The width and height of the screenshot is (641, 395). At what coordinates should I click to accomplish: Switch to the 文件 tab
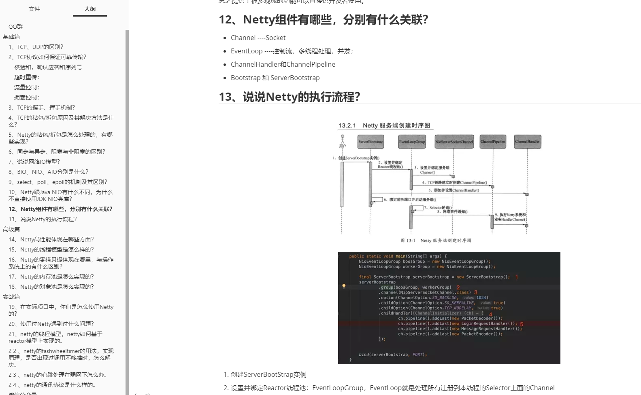pos(34,9)
